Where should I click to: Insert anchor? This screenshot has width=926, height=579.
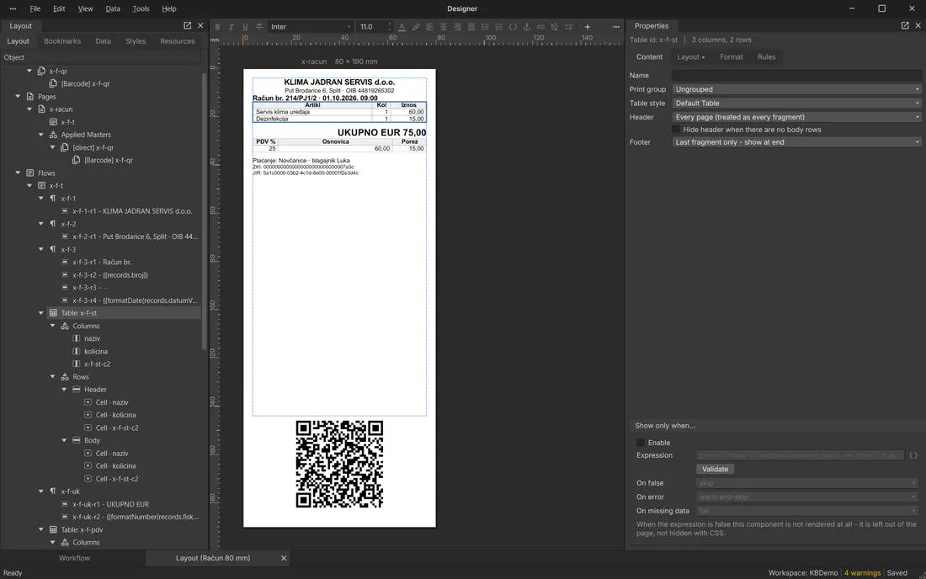pos(527,27)
